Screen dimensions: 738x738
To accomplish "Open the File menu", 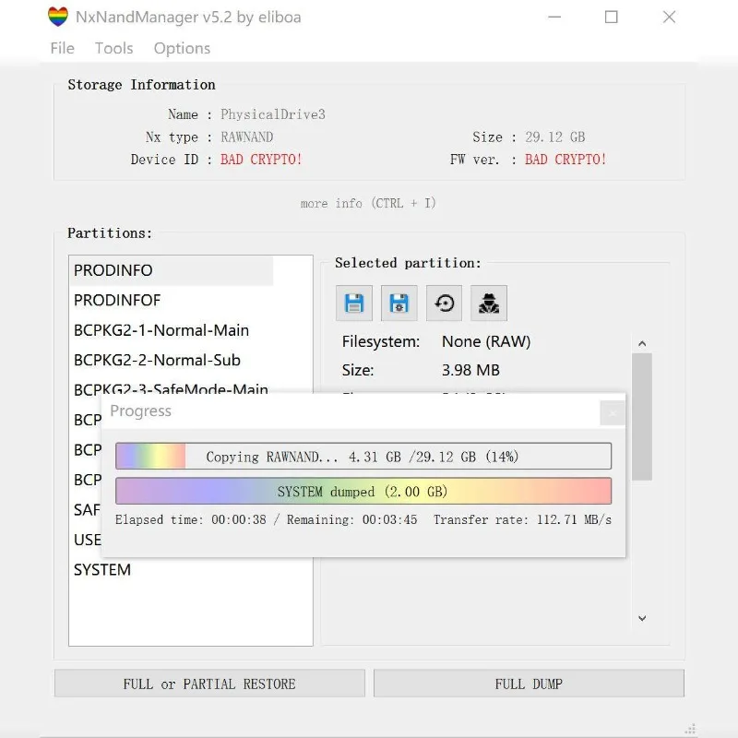I will [x=62, y=48].
